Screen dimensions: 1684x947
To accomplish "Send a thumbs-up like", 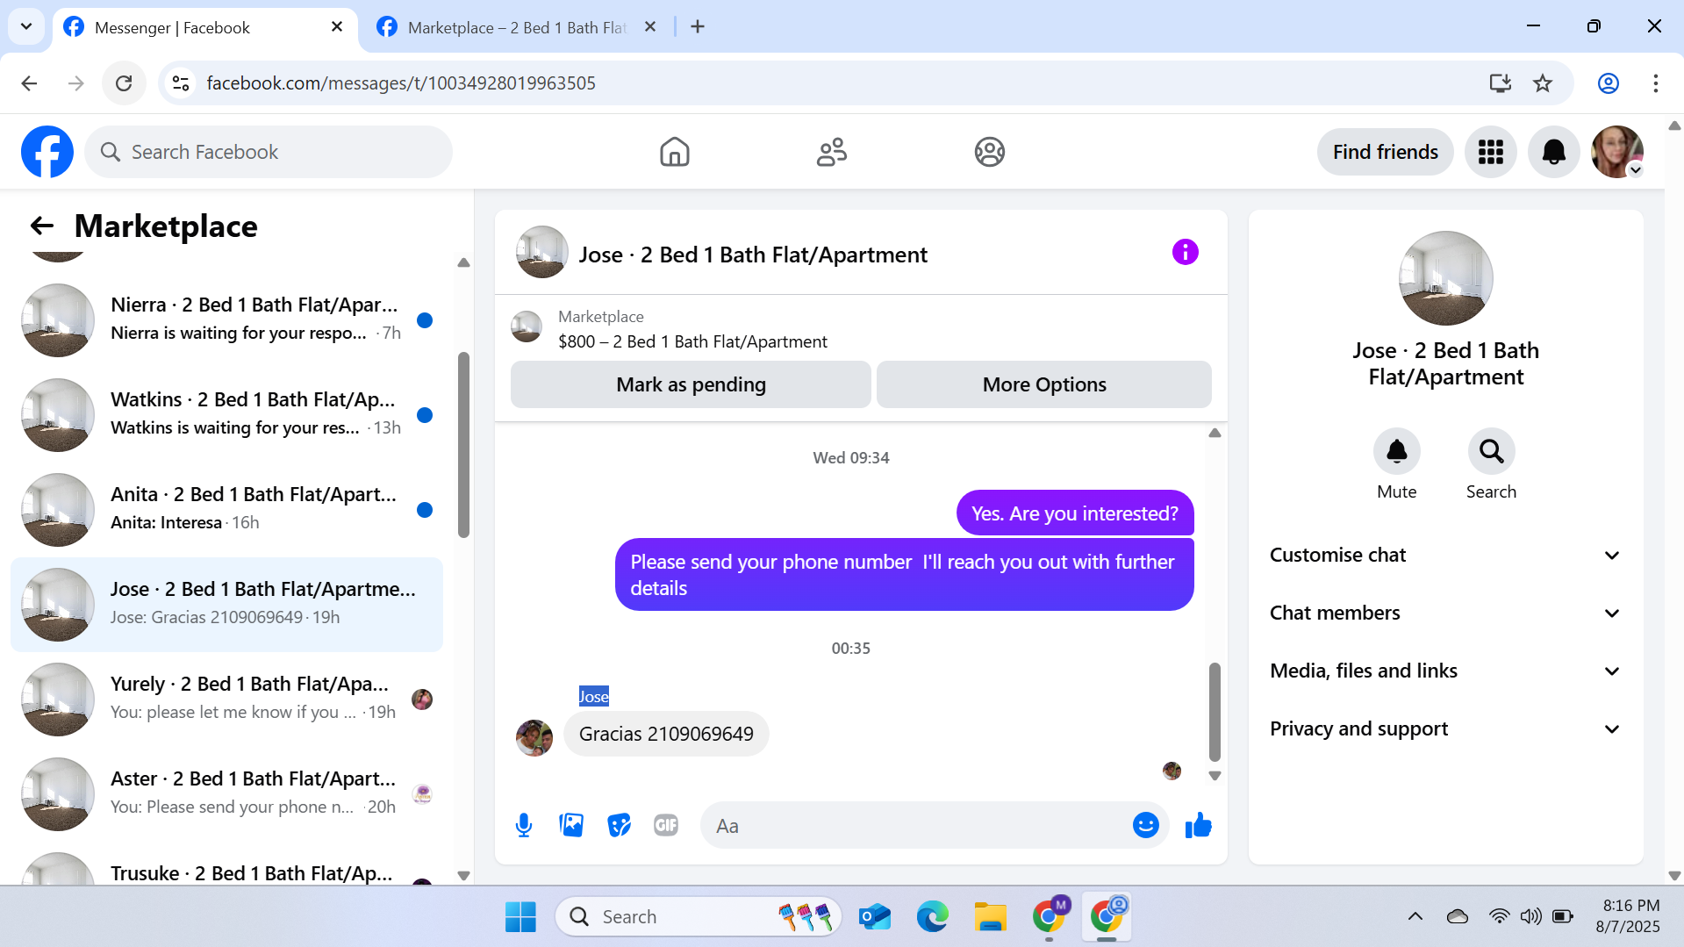I will coord(1198,825).
